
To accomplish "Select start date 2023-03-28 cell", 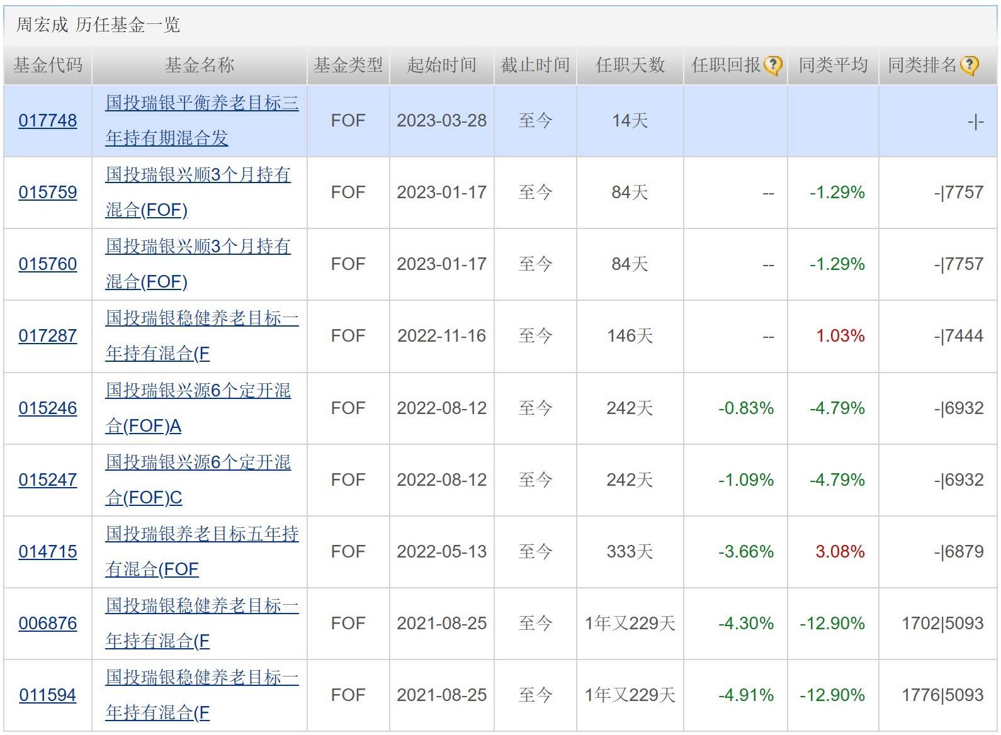I will coord(442,121).
